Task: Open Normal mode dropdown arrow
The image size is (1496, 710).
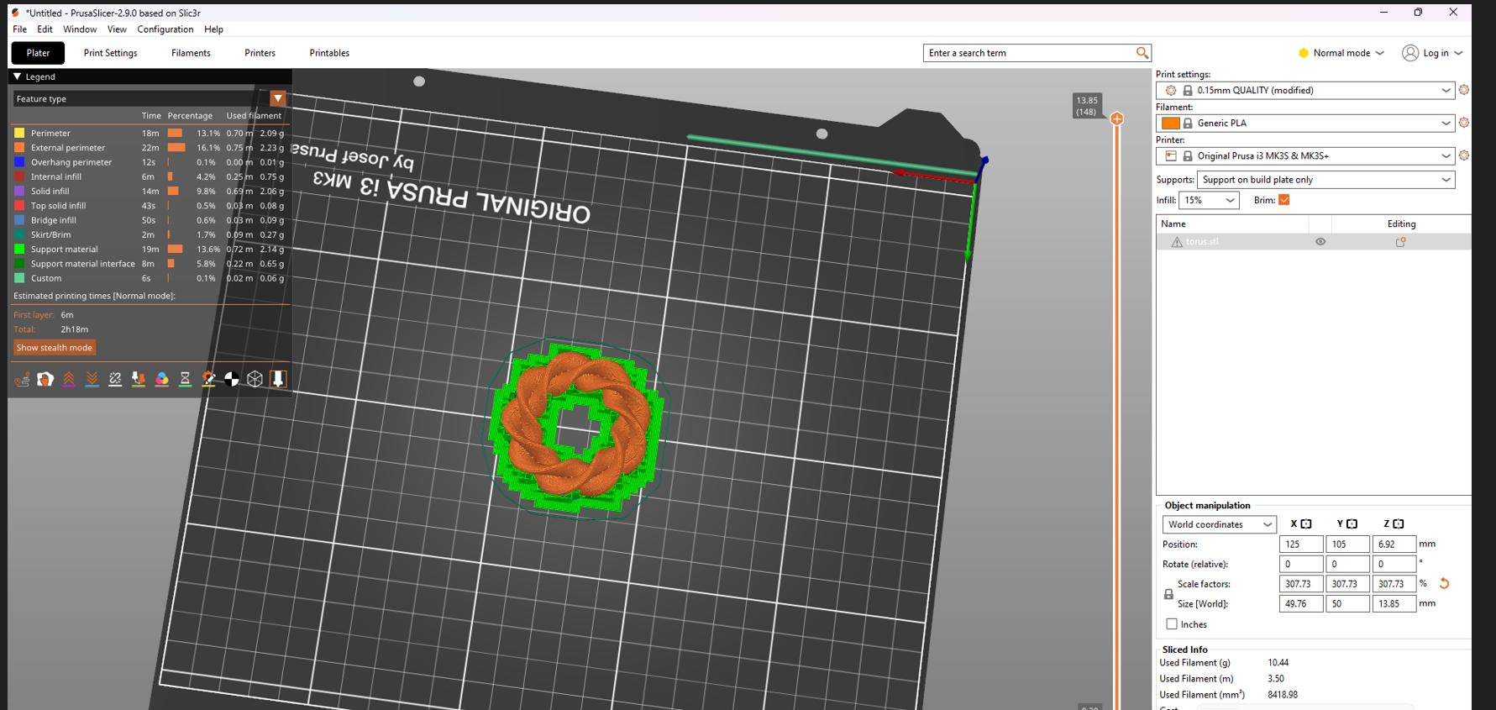Action: click(x=1379, y=53)
